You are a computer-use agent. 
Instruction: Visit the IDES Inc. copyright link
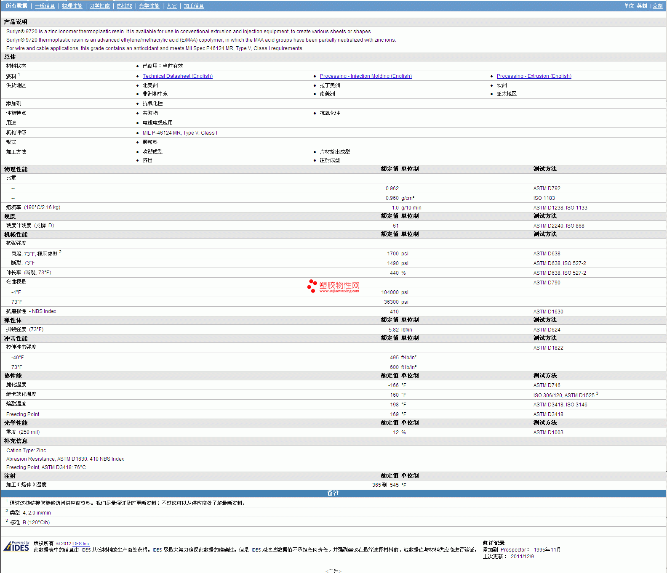81,544
